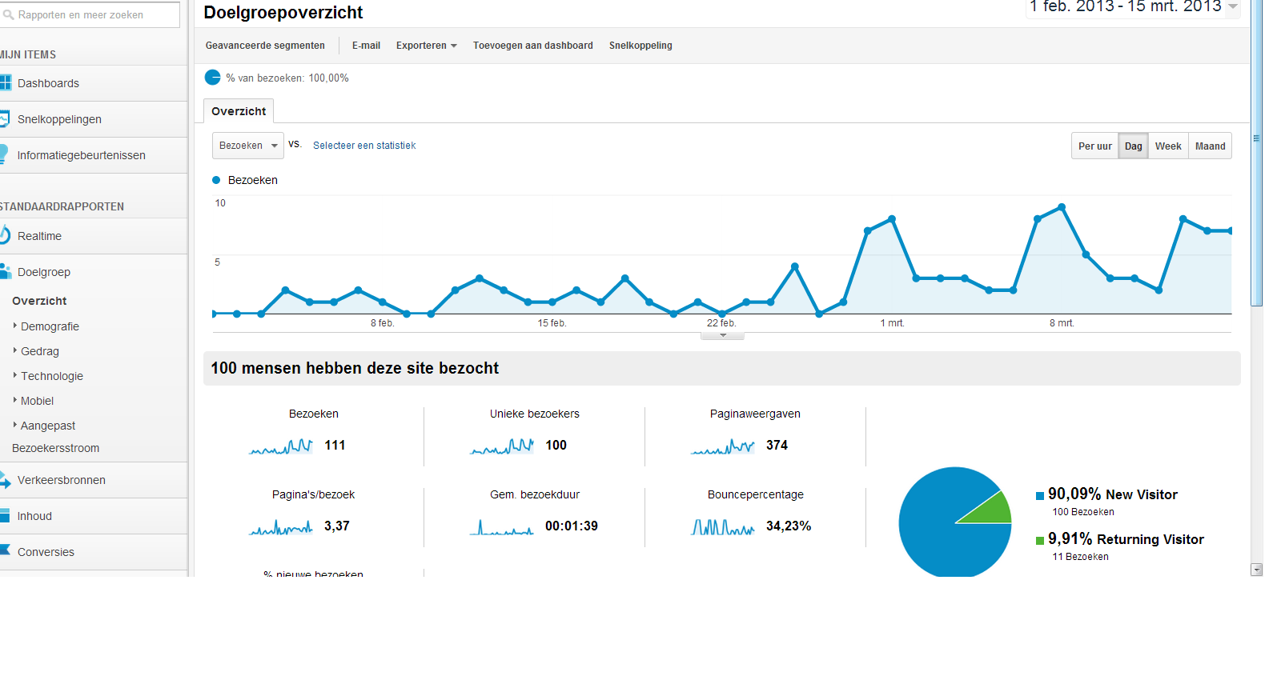Click the graph collapse handle arrow
This screenshot has width=1281, height=688.
coord(722,336)
